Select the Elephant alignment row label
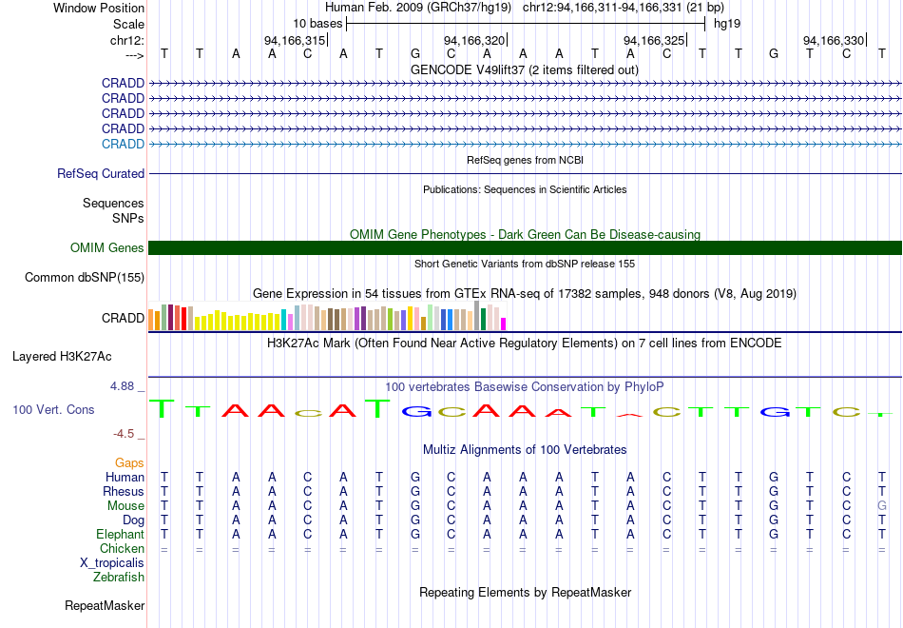 [x=120, y=535]
